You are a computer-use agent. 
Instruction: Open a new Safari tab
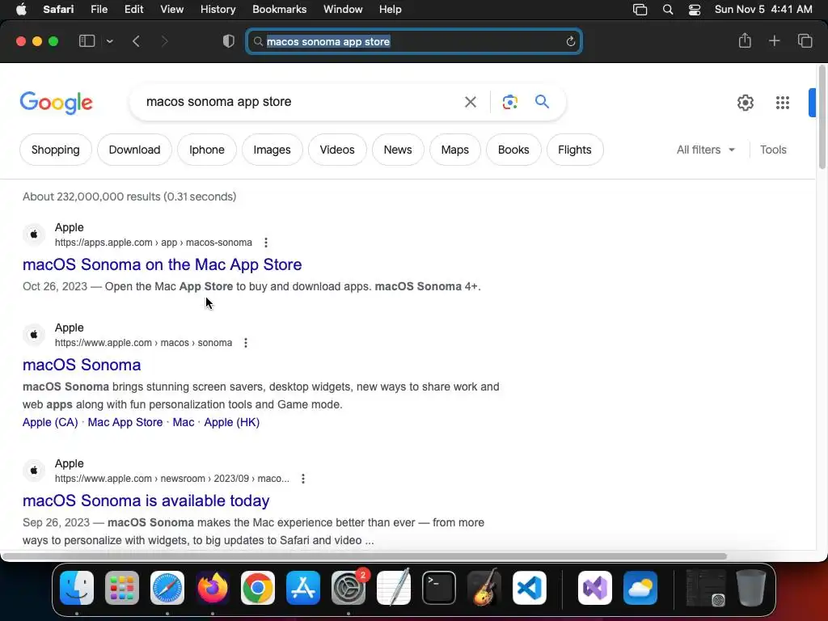tap(774, 40)
